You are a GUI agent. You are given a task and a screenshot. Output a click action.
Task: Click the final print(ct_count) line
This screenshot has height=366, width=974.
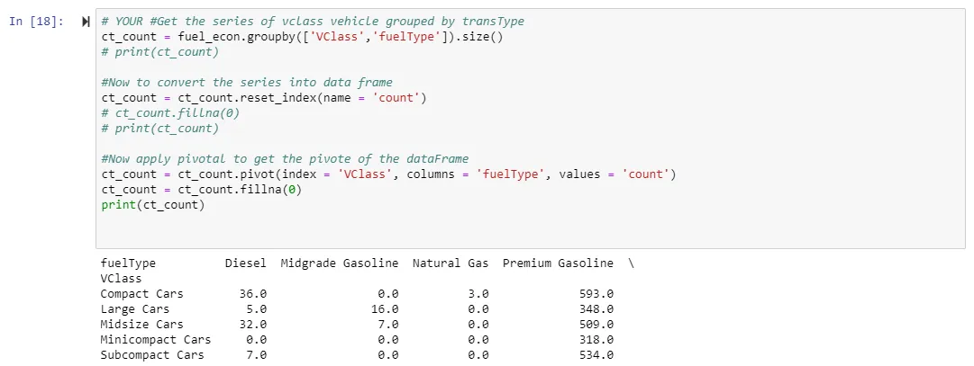(153, 205)
